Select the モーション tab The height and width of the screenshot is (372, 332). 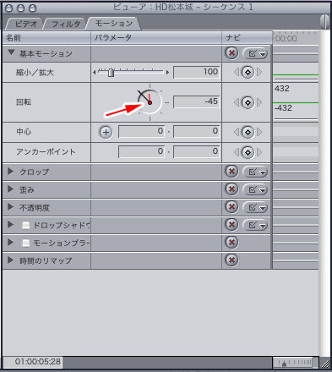pos(114,24)
